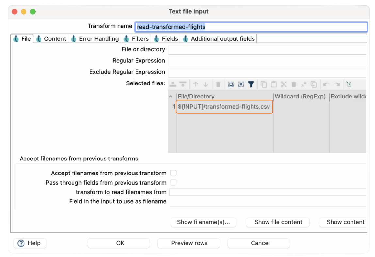
Task: Click the Preview rows button
Action: point(189,243)
